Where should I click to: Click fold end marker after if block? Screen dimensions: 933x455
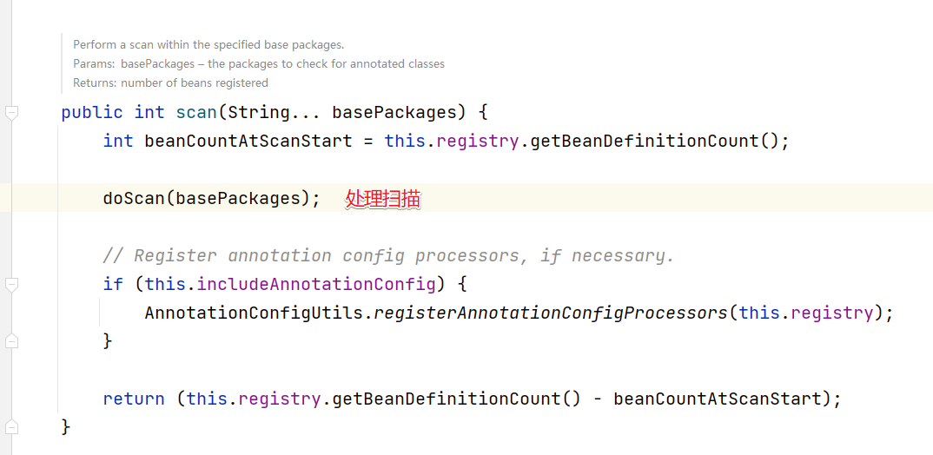[11, 341]
